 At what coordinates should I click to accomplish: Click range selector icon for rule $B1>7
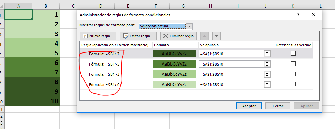click(x=267, y=54)
